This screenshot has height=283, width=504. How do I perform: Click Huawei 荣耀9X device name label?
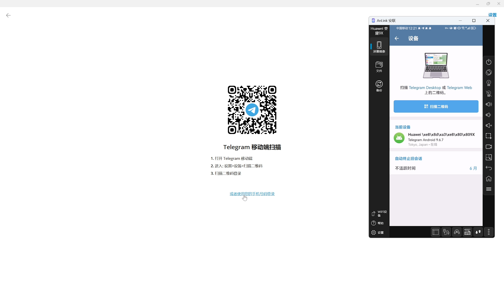[x=379, y=31]
